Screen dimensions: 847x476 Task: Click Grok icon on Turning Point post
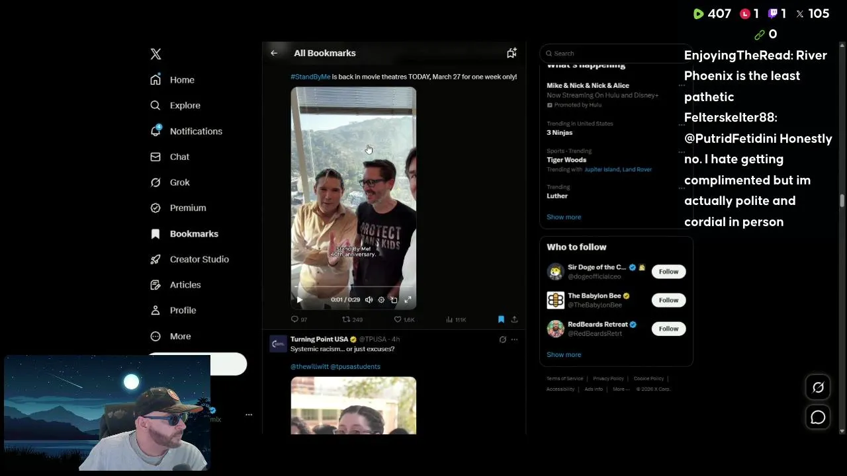click(502, 340)
